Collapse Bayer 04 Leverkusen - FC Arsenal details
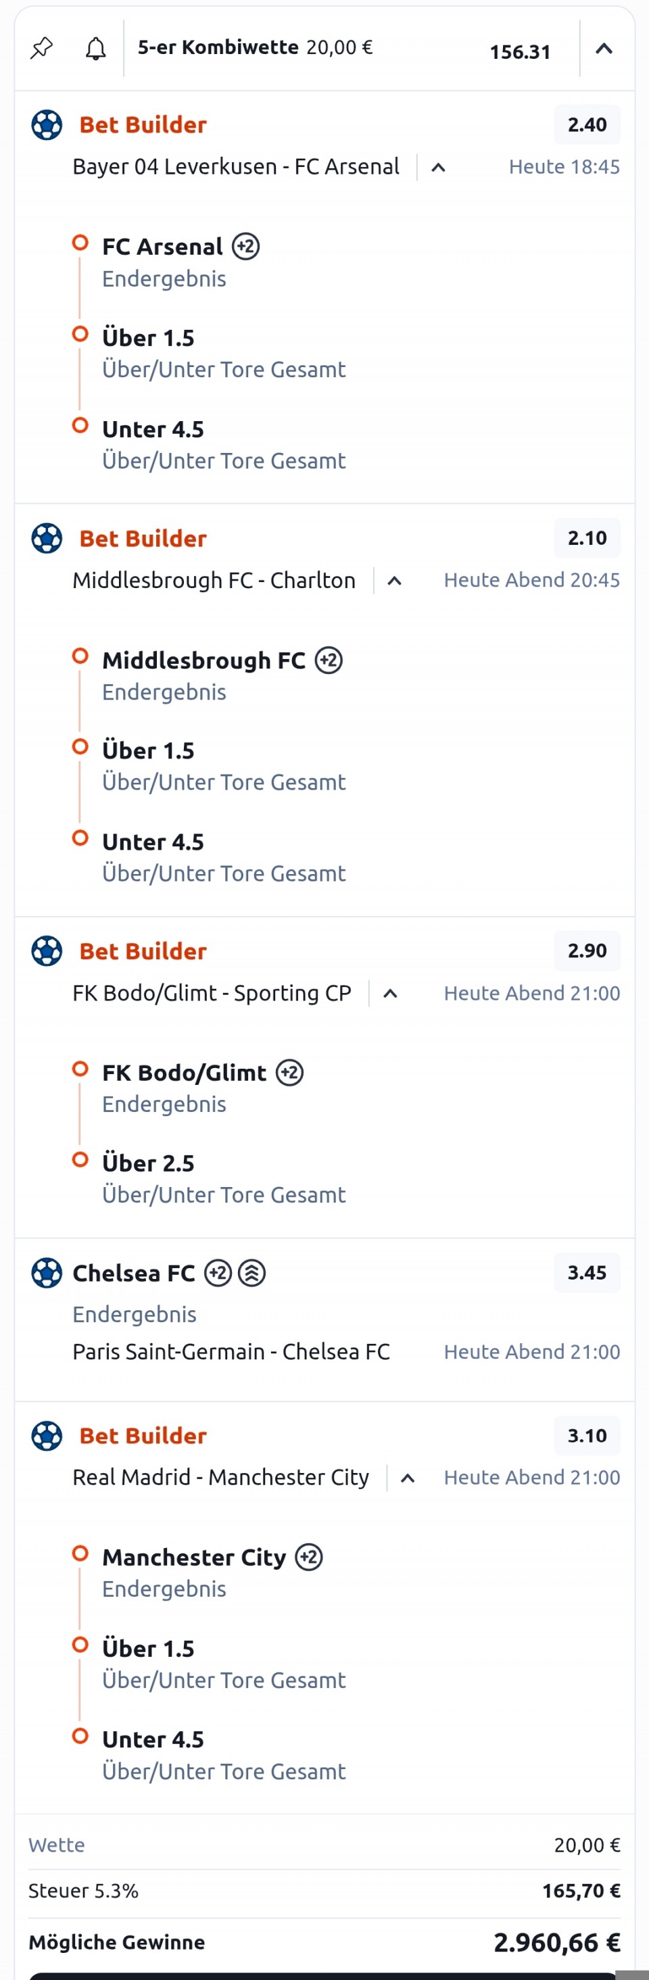Image resolution: width=649 pixels, height=1980 pixels. tap(438, 168)
